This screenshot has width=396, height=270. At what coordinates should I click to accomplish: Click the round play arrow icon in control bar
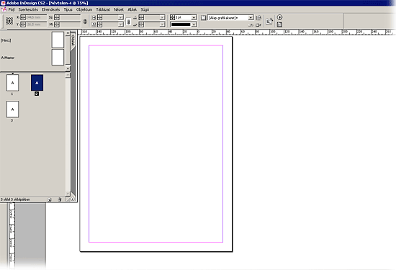point(279,17)
